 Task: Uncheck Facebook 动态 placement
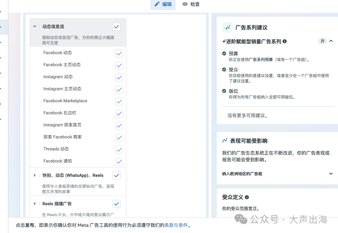coord(119,54)
